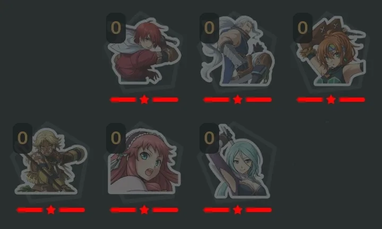Click right red bar under orange-haired girl
This screenshot has width=382, height=229.
[x=352, y=100]
